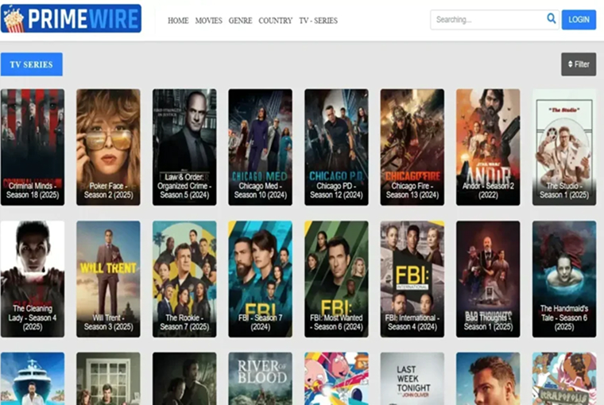Open Will Trent Season 3 poster
The width and height of the screenshot is (604, 405).
[108, 279]
